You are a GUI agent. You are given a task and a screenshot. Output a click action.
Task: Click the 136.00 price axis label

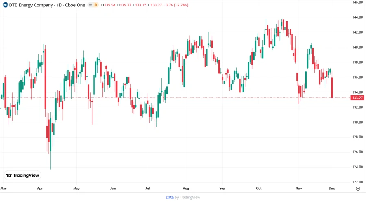(x=357, y=77)
